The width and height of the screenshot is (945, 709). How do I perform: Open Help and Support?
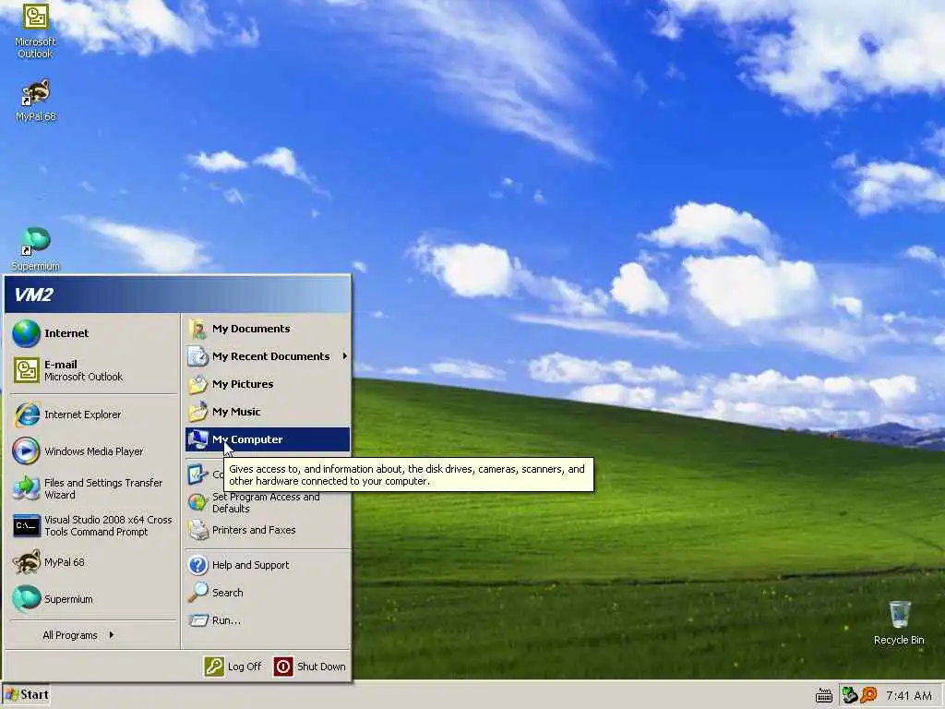click(x=268, y=565)
